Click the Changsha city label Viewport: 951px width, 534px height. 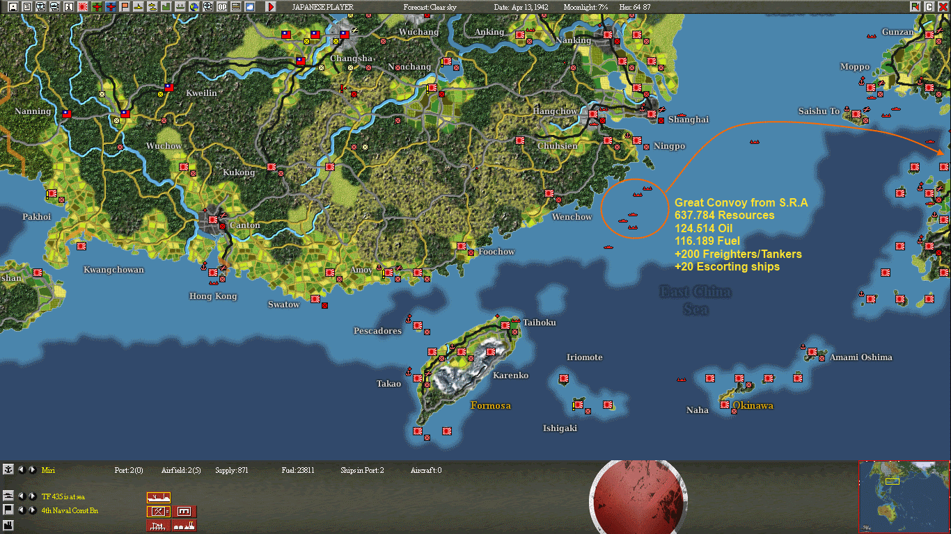(352, 58)
